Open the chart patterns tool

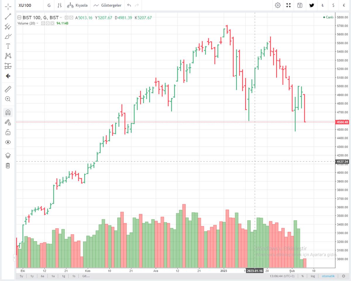click(x=8, y=56)
